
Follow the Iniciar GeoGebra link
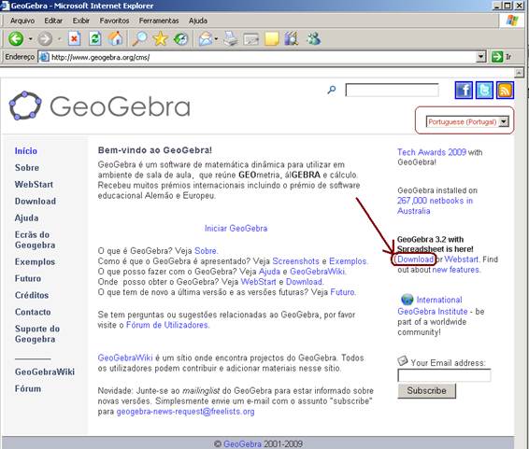236,229
